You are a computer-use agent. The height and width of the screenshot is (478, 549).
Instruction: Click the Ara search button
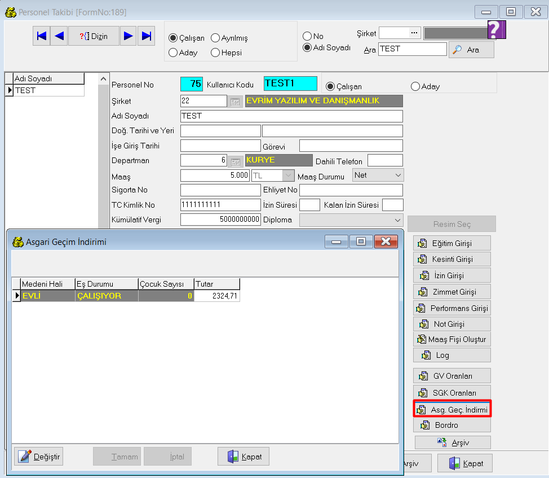pyautogui.click(x=471, y=50)
